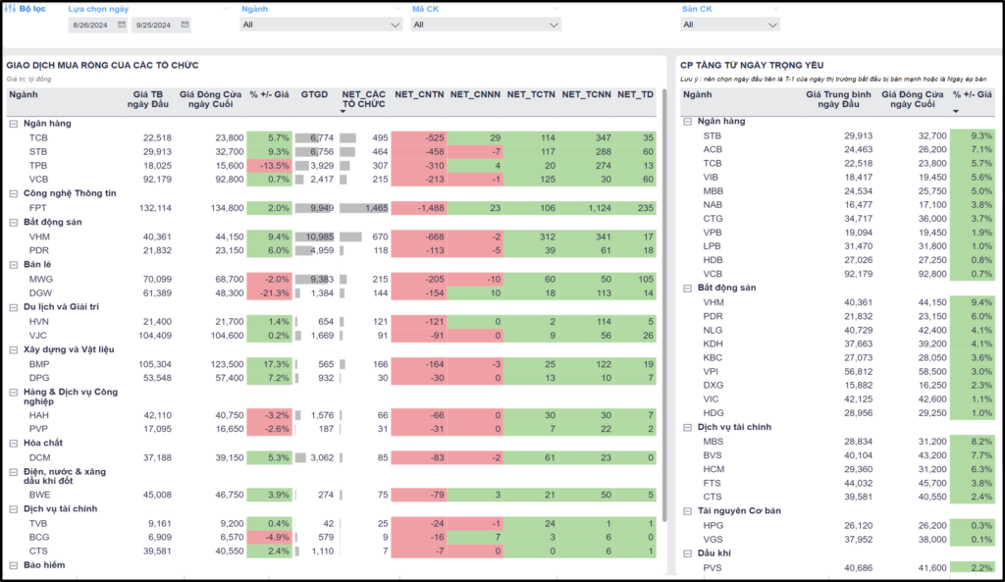Viewport: 1005px width, 582px height.
Task: Click sort arrow under right table's % +/- Giá
Action: coord(957,111)
